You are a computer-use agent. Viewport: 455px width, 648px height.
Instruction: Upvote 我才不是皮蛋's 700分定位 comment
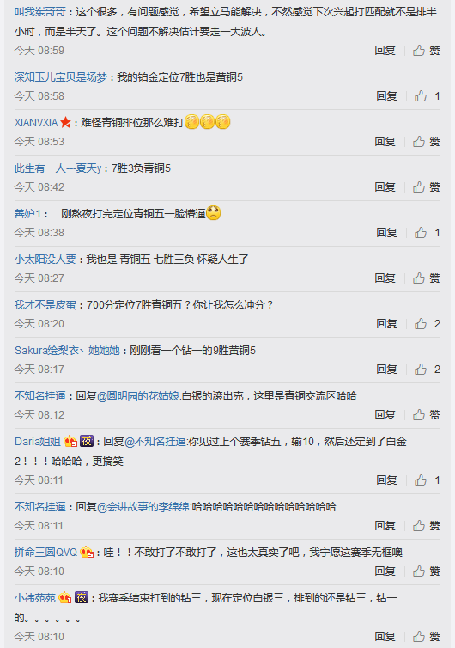(427, 324)
